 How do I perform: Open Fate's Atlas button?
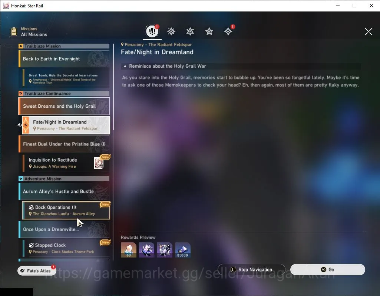pos(37,270)
